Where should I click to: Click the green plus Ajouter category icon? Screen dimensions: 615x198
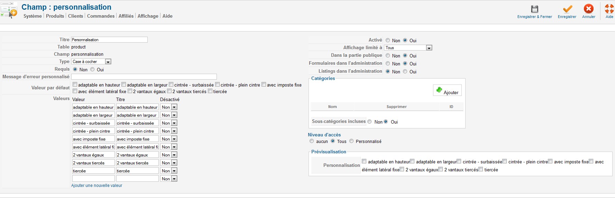439,90
